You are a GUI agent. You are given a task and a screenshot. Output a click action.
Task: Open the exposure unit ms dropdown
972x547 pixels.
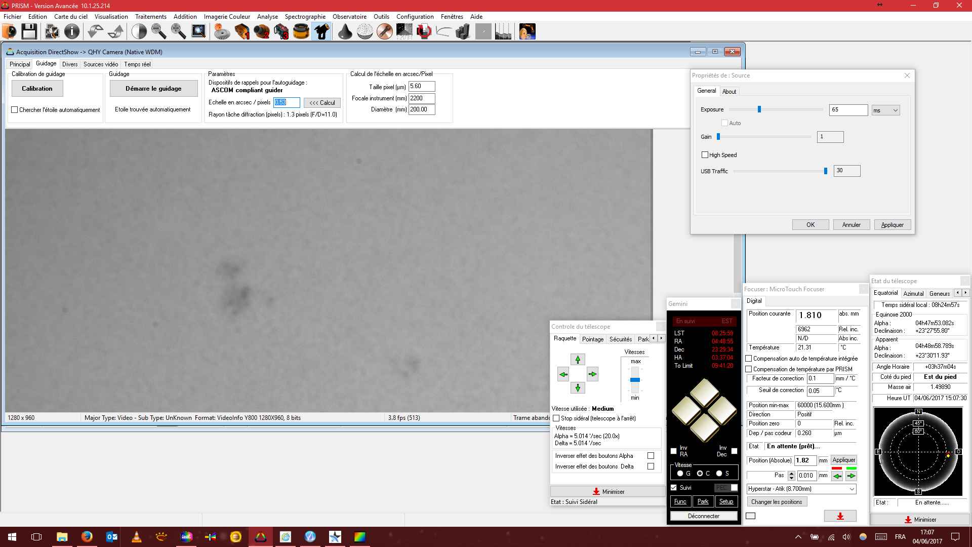[885, 110]
